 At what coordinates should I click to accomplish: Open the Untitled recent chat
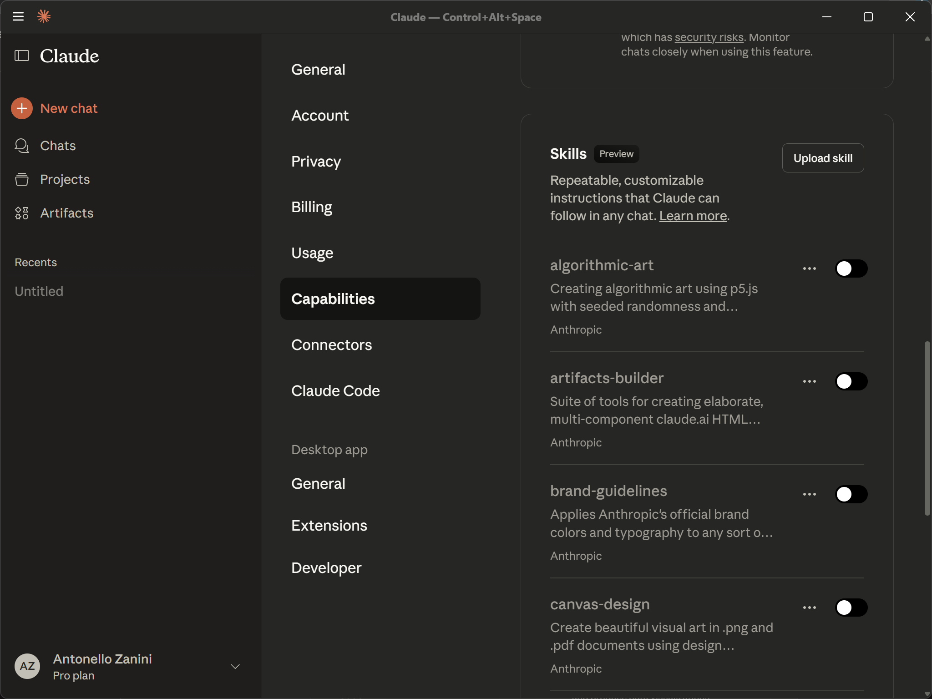pos(39,291)
